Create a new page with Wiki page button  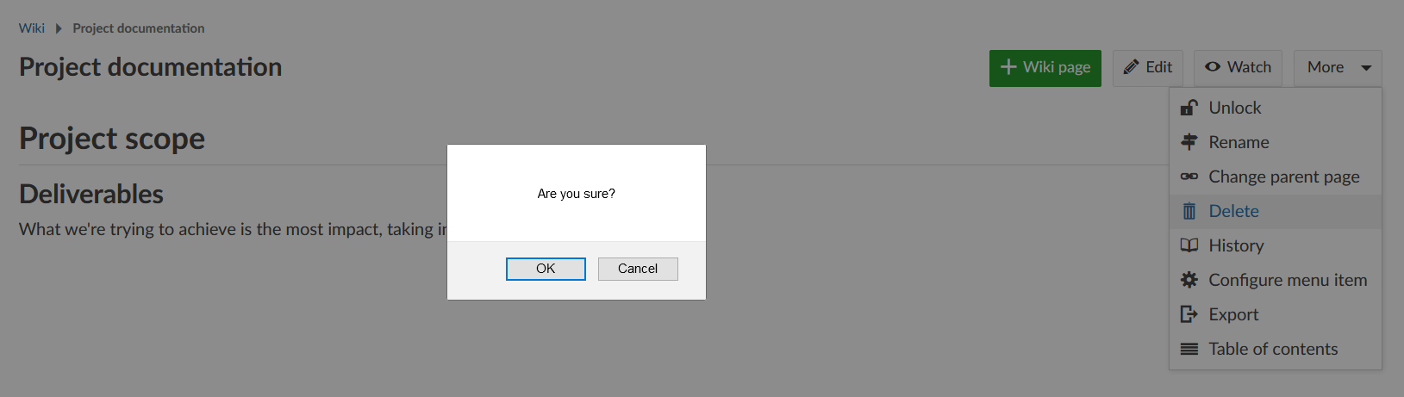pos(1045,67)
